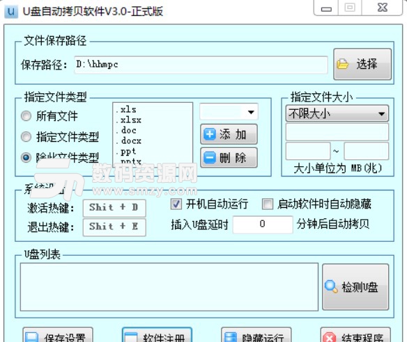The height and width of the screenshot is (342, 407).
Task: Click the blue plus icon on 添加
Action: (x=210, y=134)
